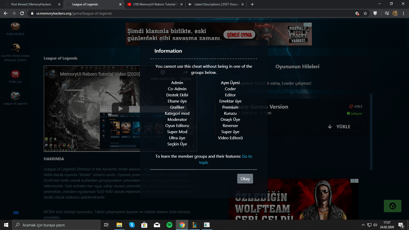Image resolution: width=409 pixels, height=230 pixels.
Task: Click the Okay button in Information dialog
Action: click(x=245, y=179)
